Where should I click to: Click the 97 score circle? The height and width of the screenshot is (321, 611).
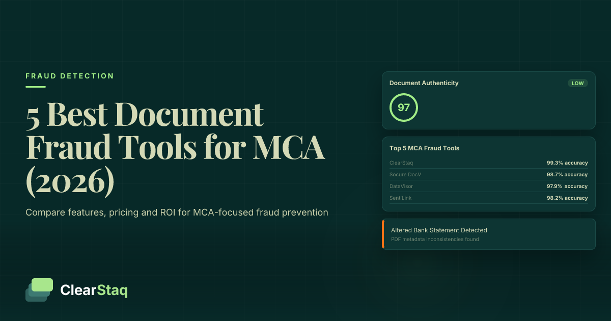(403, 108)
